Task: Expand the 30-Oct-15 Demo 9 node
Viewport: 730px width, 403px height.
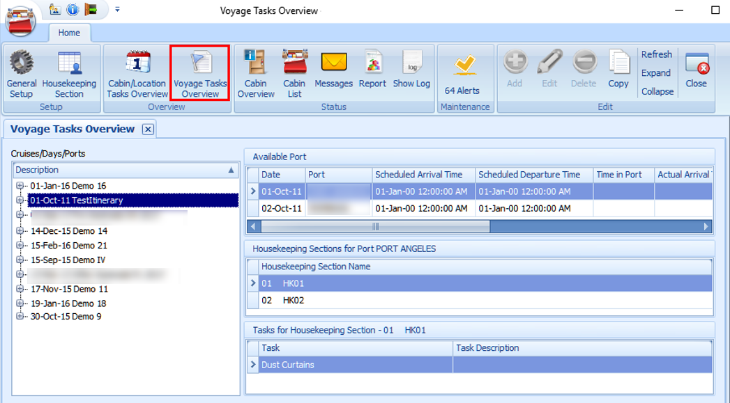Action: pos(20,317)
